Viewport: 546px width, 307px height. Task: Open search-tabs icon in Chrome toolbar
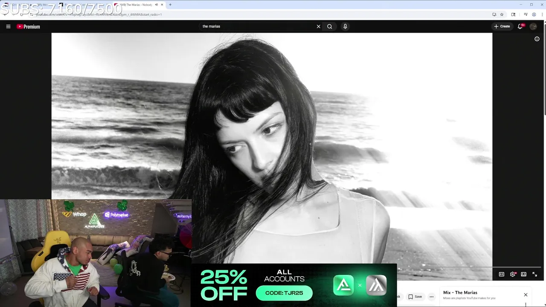[x=513, y=14]
